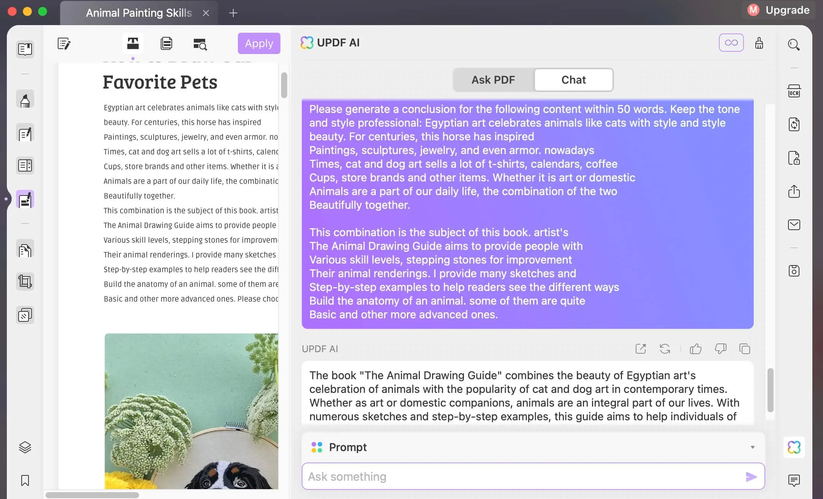Click the OCR tool icon on right panel
The image size is (823, 499).
[x=795, y=91]
